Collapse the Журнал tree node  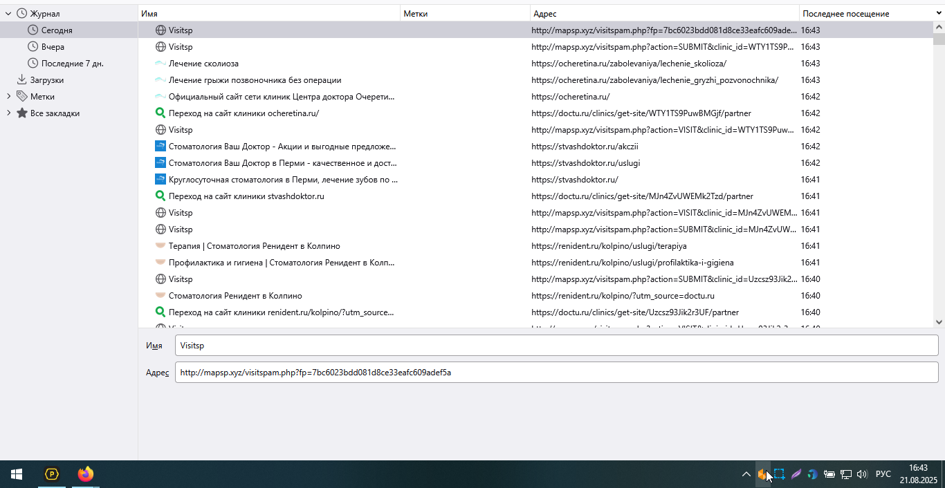(8, 13)
